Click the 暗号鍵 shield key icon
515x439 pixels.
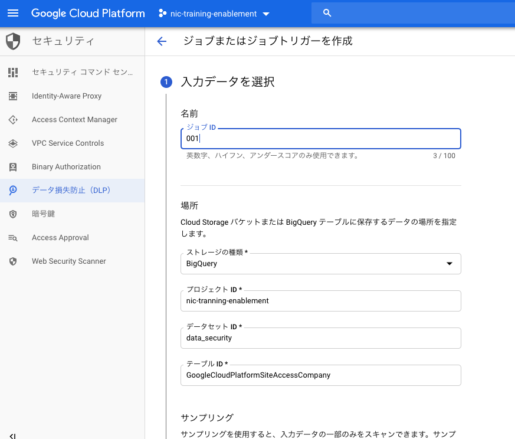click(13, 214)
